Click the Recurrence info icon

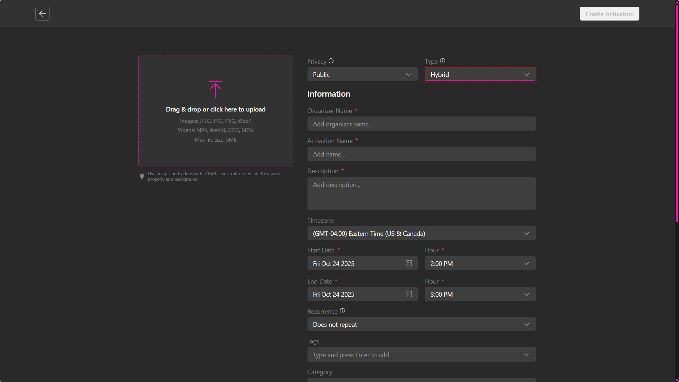[x=342, y=311]
